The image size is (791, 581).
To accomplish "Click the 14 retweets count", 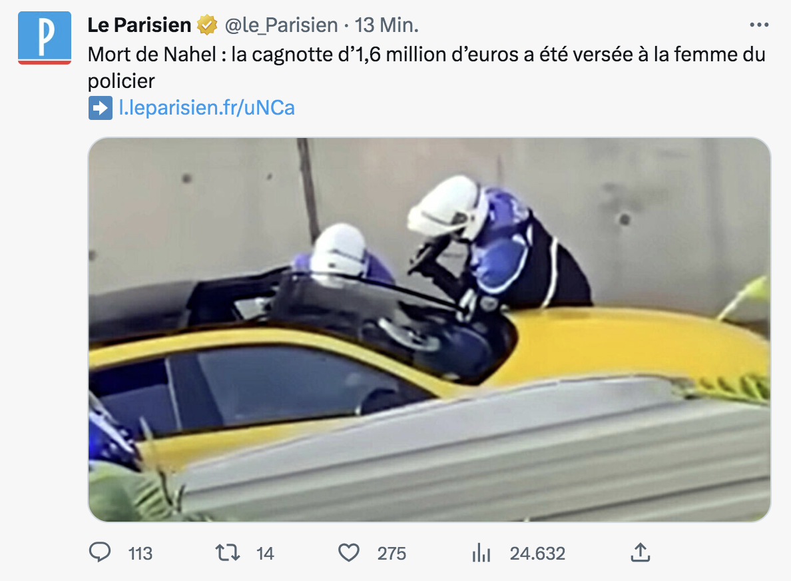I will click(265, 553).
